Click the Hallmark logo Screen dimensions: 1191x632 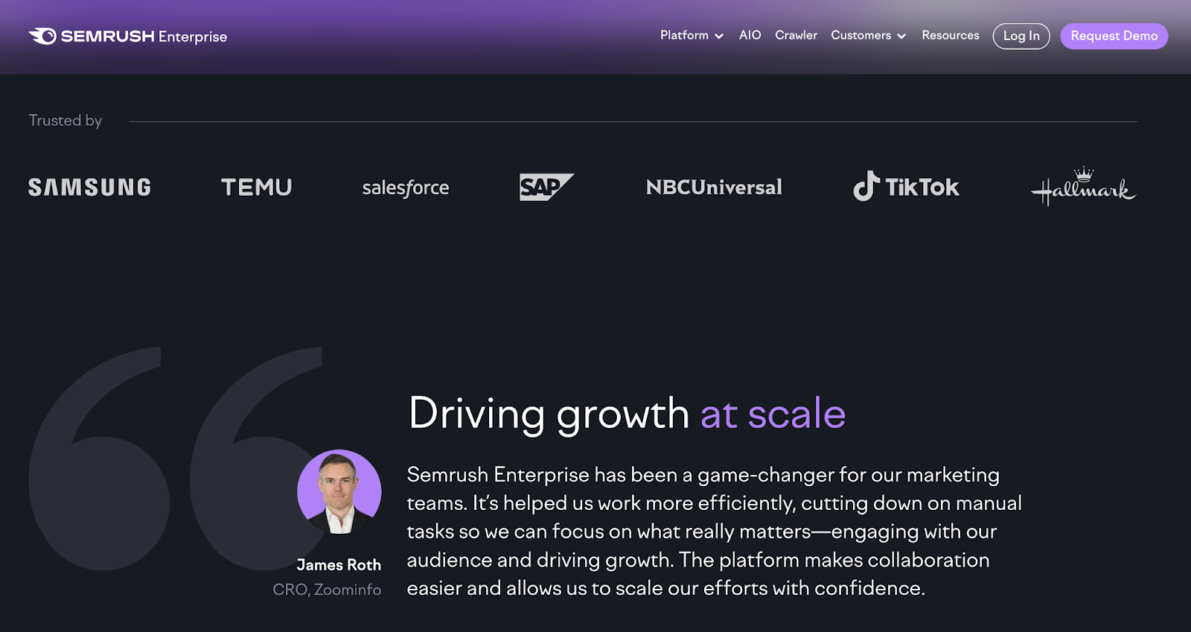tap(1083, 187)
